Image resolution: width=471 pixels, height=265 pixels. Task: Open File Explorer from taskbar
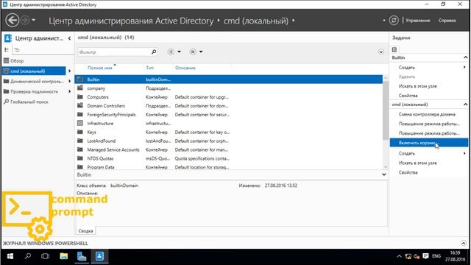64,256
